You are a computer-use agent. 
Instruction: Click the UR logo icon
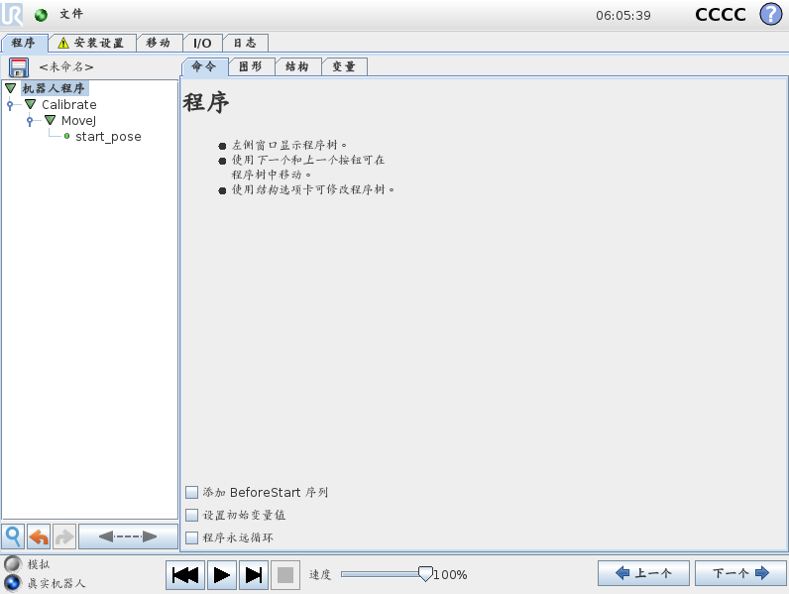point(12,14)
